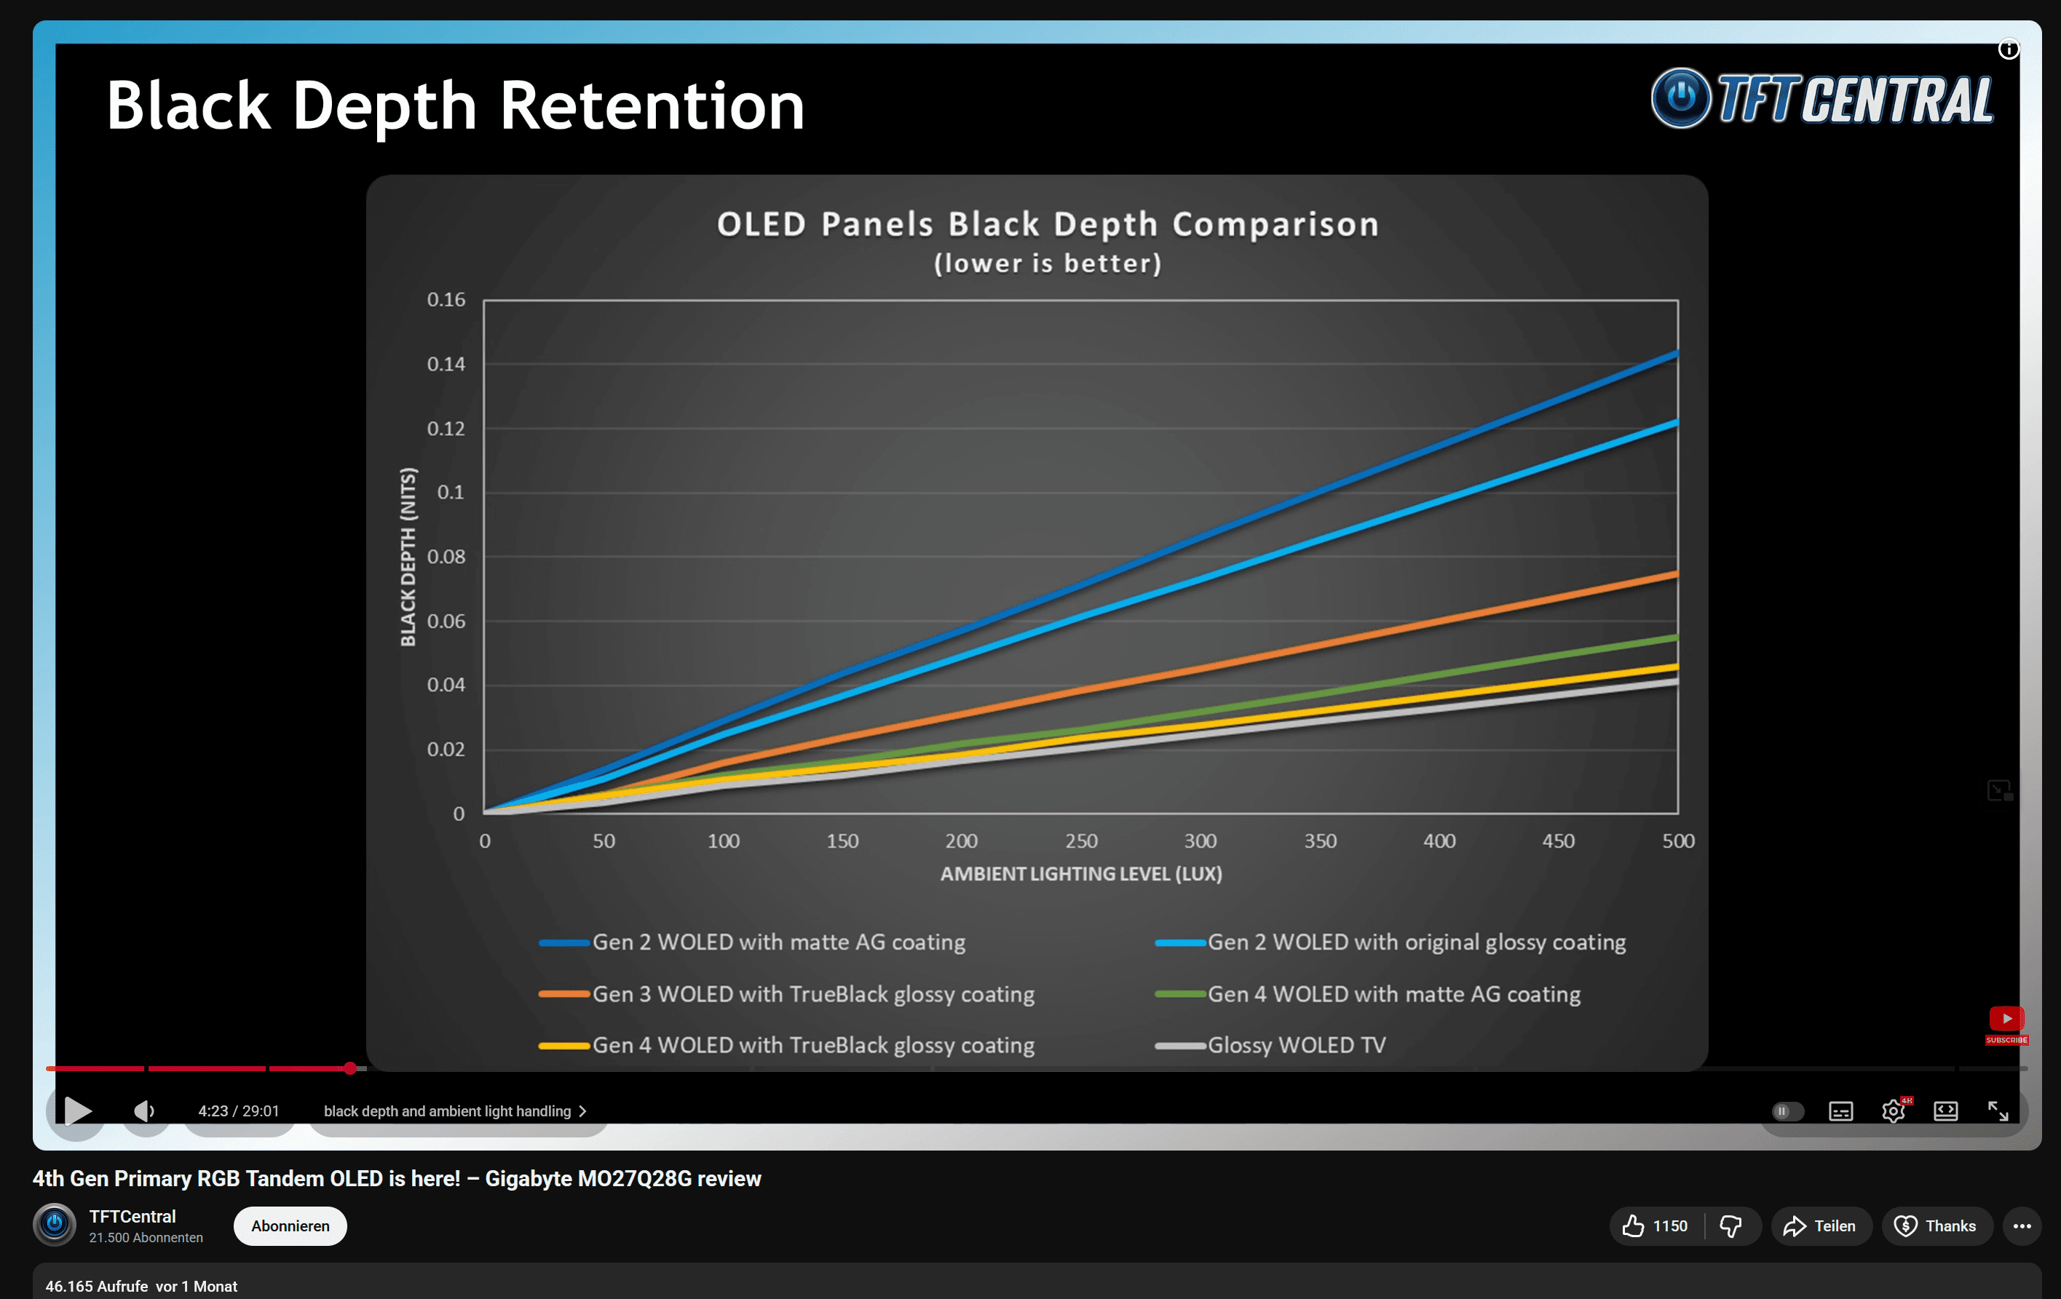Open the info card icon
The width and height of the screenshot is (2061, 1299).
[x=2008, y=49]
